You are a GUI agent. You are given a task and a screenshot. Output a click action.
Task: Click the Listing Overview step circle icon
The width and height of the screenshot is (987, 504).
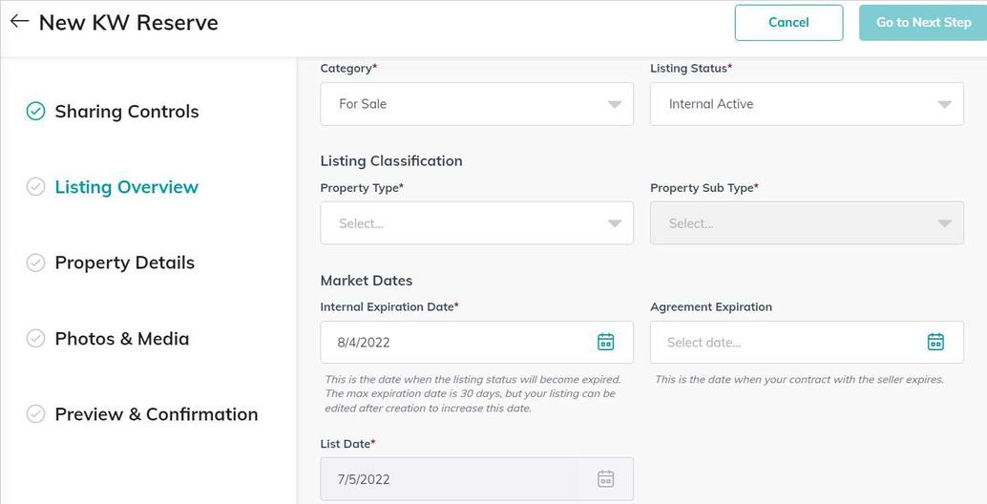tap(35, 187)
